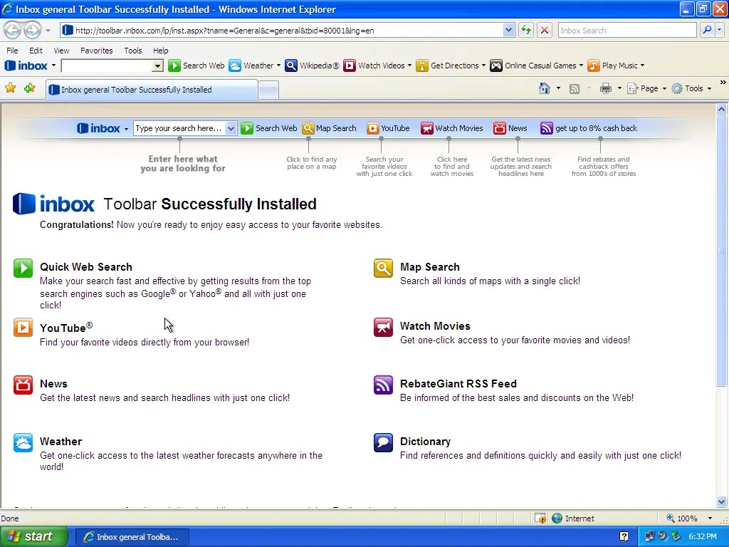Click the Back navigation button

pos(13,30)
